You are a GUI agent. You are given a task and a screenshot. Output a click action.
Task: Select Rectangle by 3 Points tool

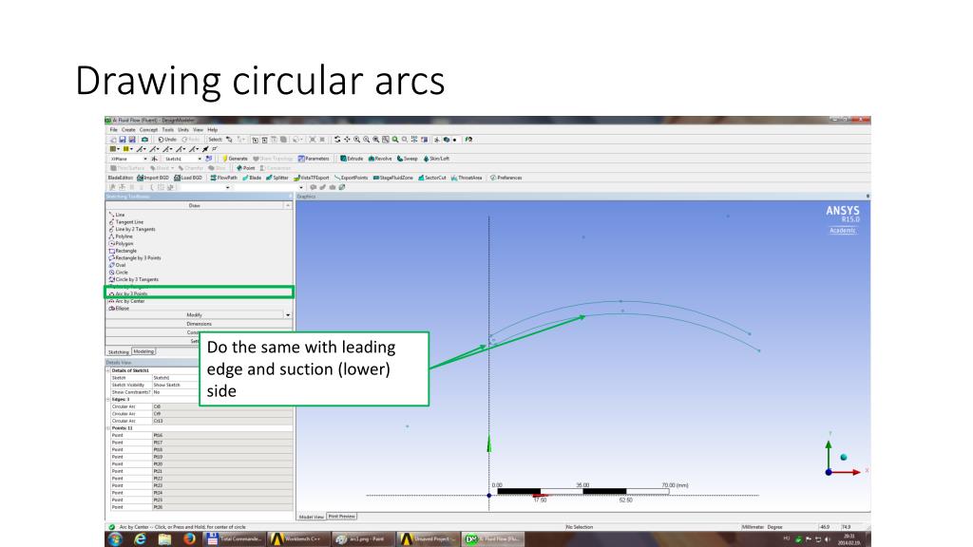click(135, 258)
